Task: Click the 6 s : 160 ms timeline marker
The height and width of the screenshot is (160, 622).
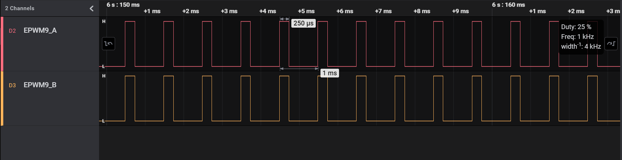Action: click(x=508, y=5)
